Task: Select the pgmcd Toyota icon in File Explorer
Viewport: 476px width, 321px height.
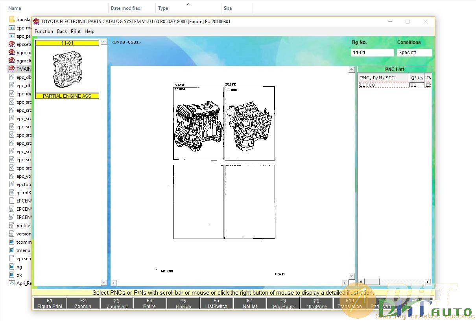Action: pos(11,52)
